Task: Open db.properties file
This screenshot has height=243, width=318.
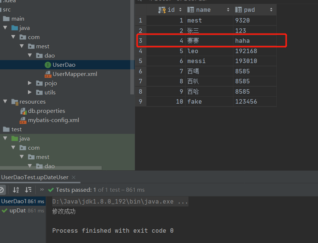Action: (x=46, y=111)
